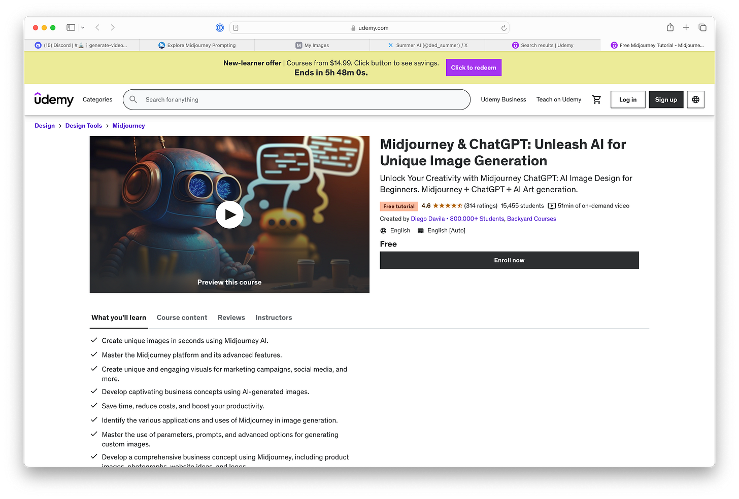Click the Preview this course label
The width and height of the screenshot is (739, 499).
(x=229, y=282)
